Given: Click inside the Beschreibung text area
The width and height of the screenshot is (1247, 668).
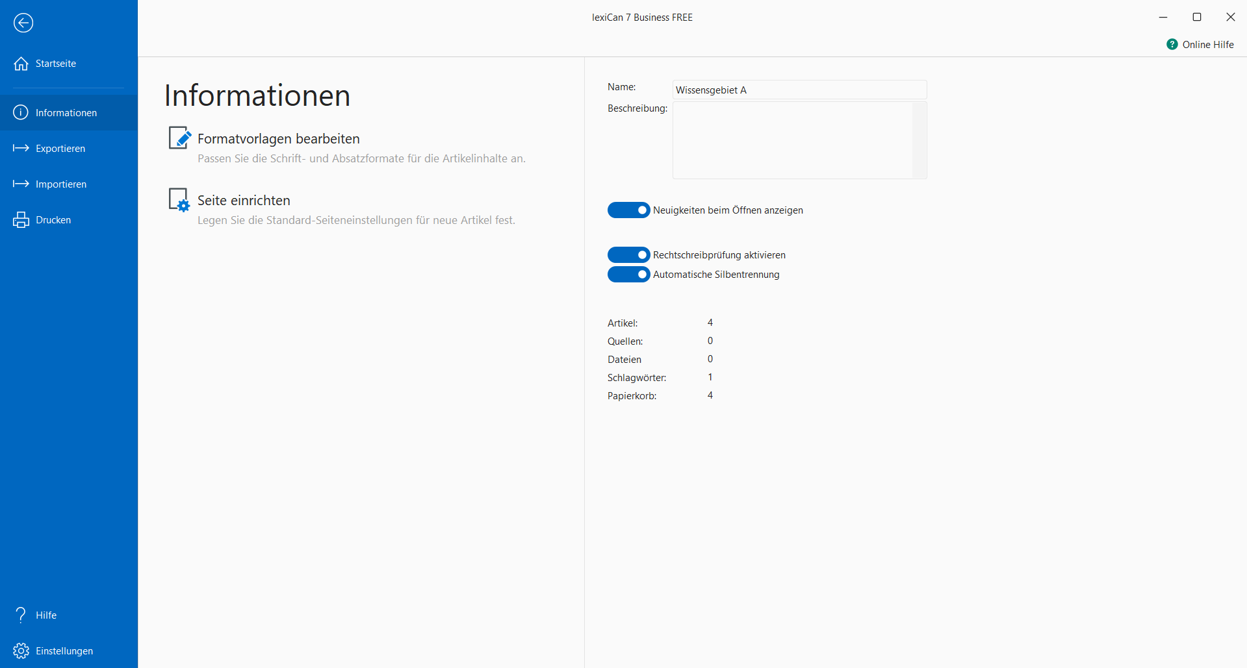Looking at the screenshot, I should [x=791, y=140].
